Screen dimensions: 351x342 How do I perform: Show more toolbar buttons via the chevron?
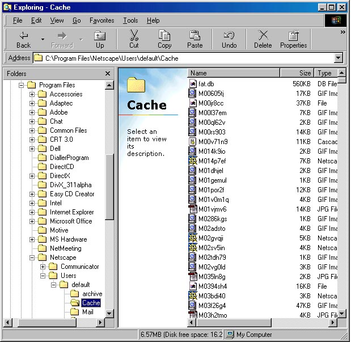(x=342, y=32)
